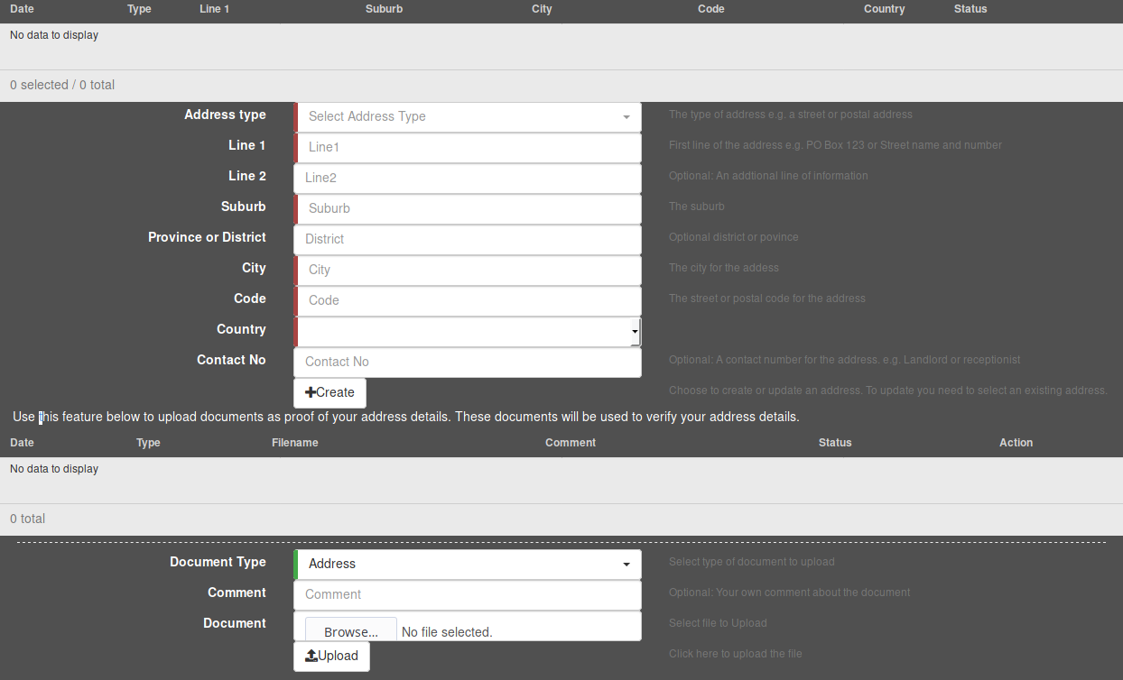Focus the Line 1 input field
This screenshot has height=680, width=1123.
point(468,147)
